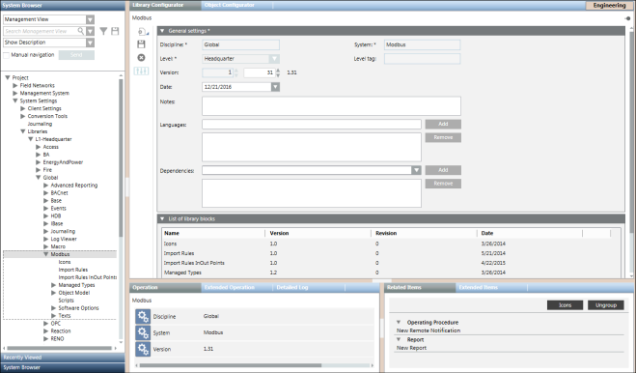This screenshot has width=636, height=373.
Task: Click the Ungroup button in Related Items
Action: coord(606,305)
